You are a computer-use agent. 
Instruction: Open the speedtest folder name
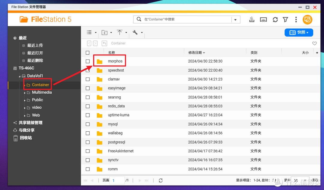[116, 70]
